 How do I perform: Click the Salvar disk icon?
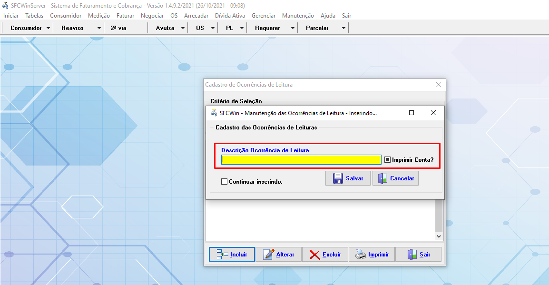pos(338,178)
